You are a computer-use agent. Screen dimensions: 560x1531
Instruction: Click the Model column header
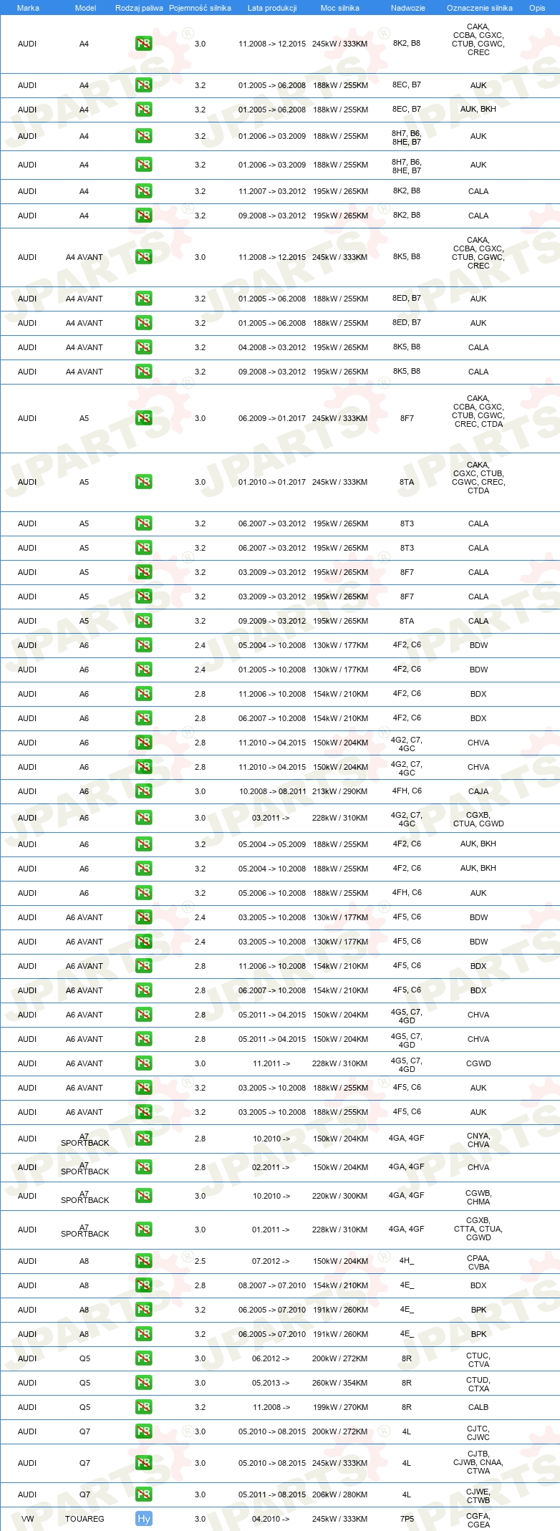(x=86, y=8)
